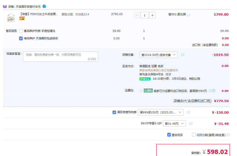Click the 省991:聚划算 promotion text
Image resolution: width=237 pixels, height=156 pixels.
point(177,14)
